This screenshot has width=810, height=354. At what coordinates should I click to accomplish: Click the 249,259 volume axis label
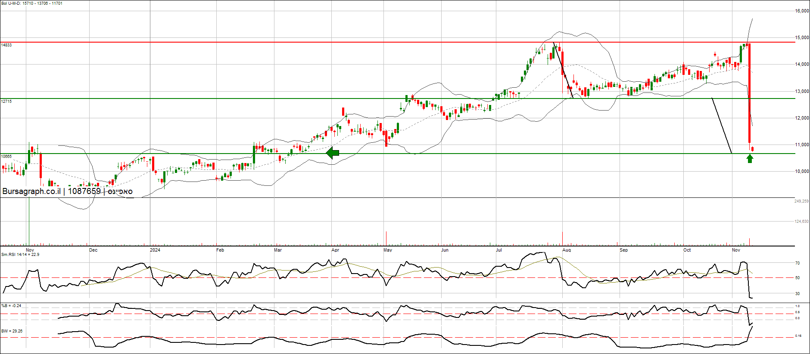(801, 201)
